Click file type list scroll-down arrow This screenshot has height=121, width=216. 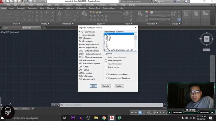click(x=136, y=50)
